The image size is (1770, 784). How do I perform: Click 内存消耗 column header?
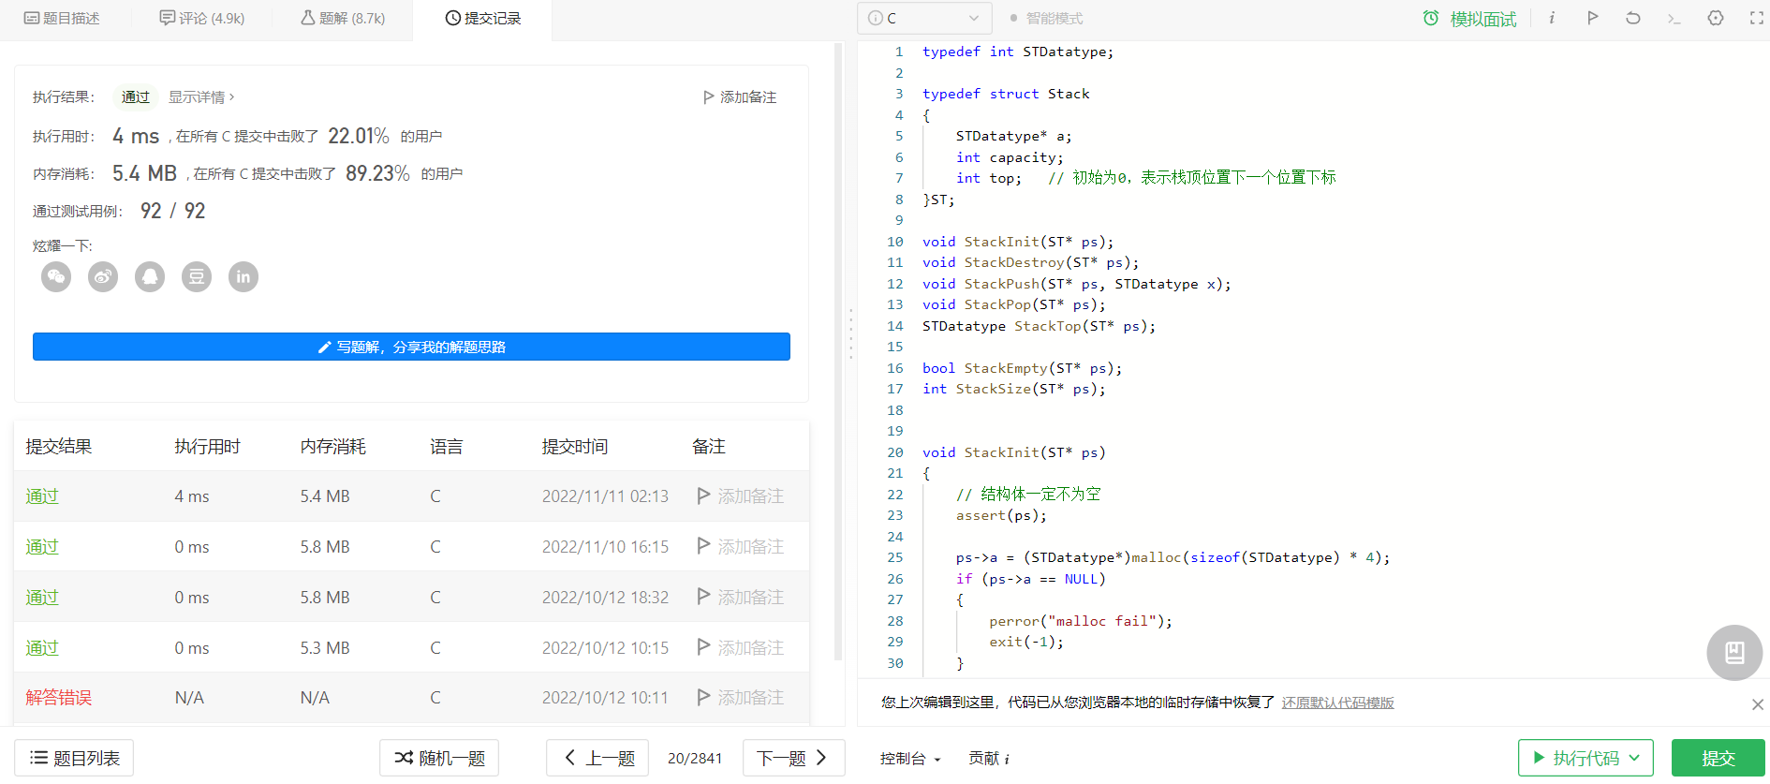[332, 447]
